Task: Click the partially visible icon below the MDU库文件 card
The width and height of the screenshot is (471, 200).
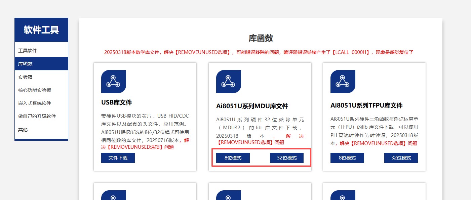Action: tap(228, 196)
